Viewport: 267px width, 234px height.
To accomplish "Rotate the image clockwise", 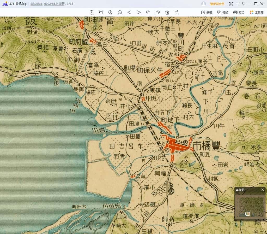I will [158, 12].
